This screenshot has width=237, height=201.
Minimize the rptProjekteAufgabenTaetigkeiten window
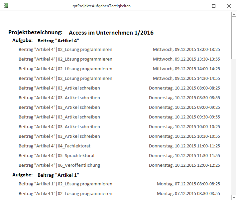[198, 6]
